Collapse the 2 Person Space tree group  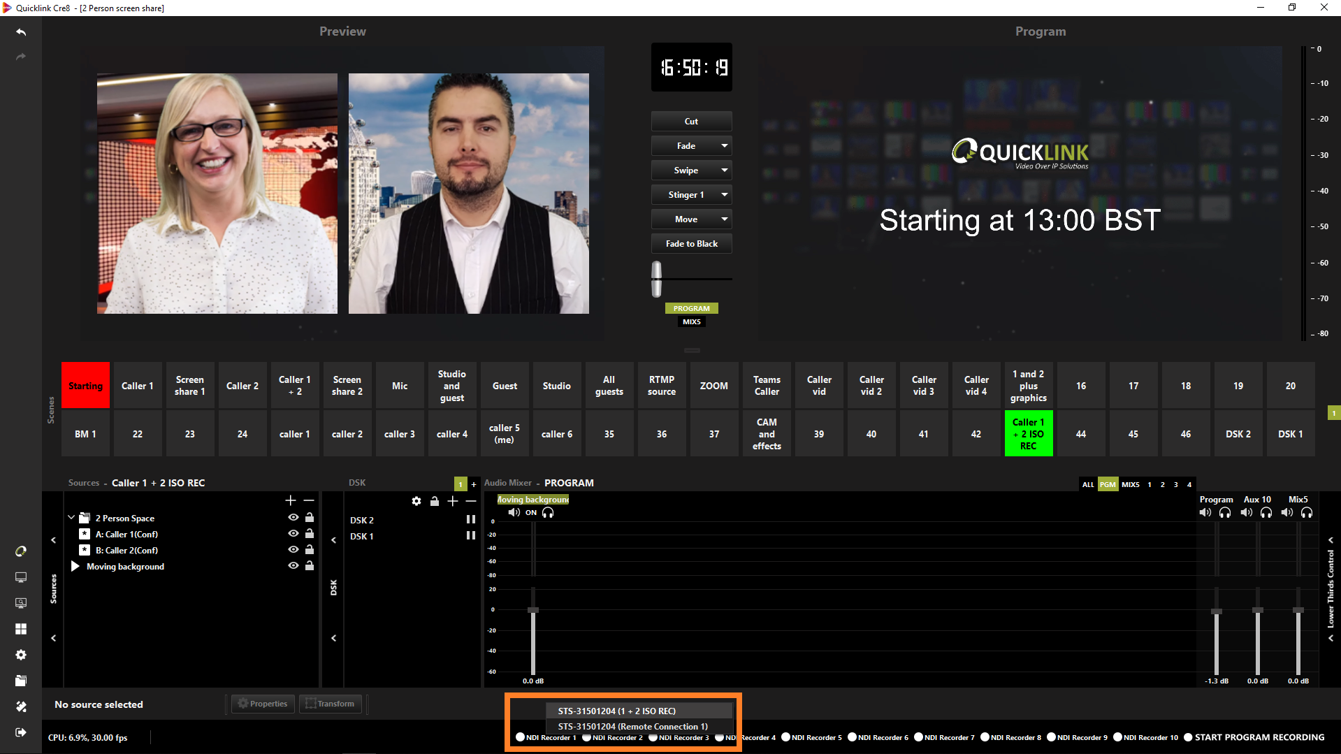pyautogui.click(x=71, y=518)
